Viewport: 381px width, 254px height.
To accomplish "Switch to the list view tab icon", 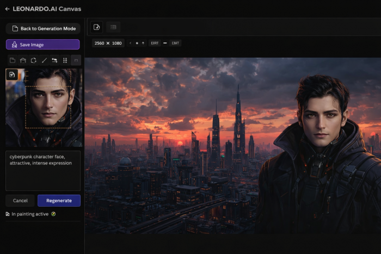I will click(x=113, y=27).
